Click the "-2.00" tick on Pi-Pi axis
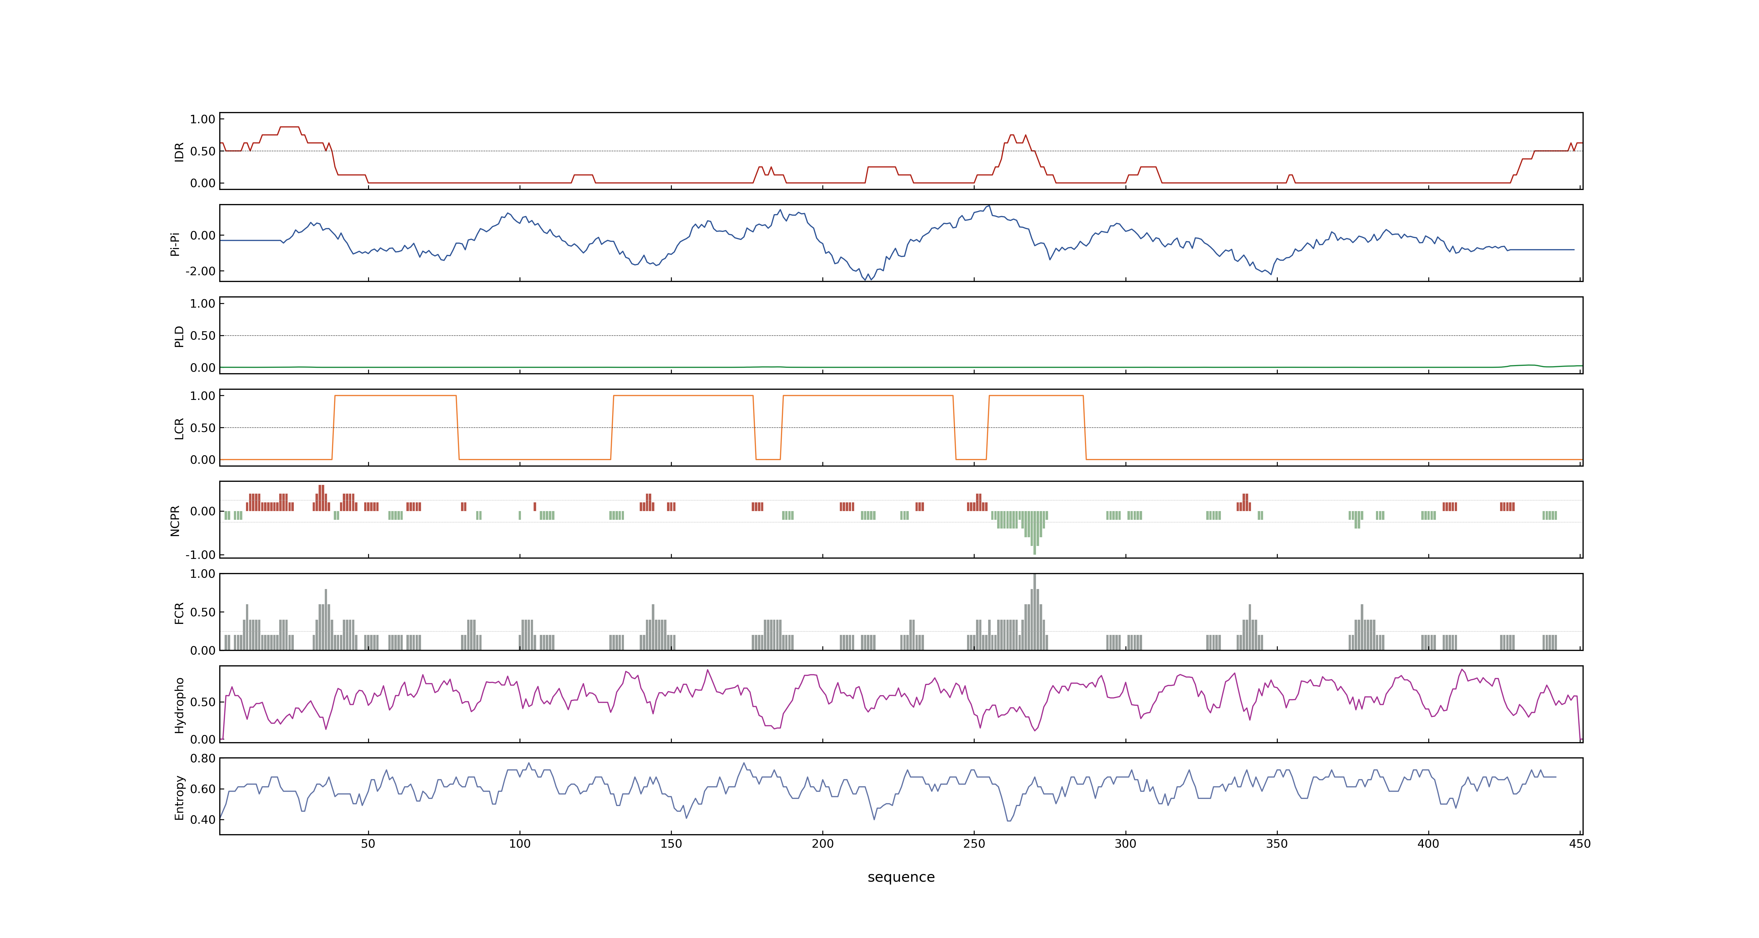1759x938 pixels. pyautogui.click(x=200, y=271)
